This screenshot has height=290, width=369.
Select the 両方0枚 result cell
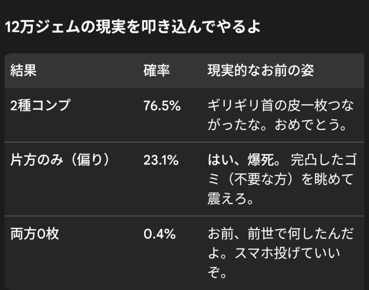click(x=35, y=235)
